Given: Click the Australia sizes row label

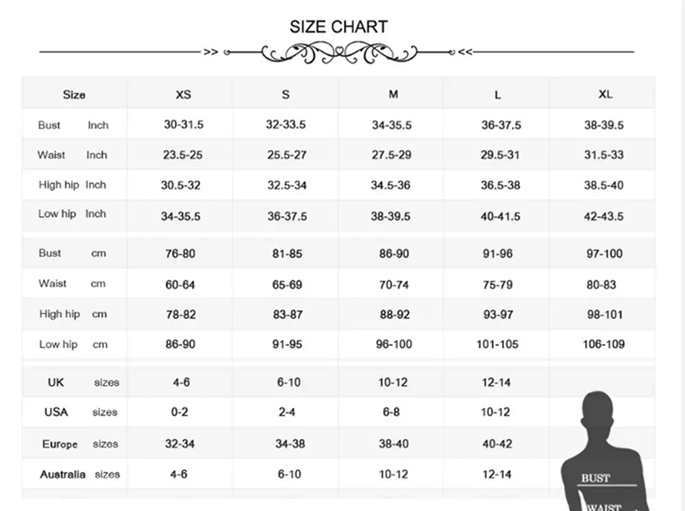Looking at the screenshot, I should 79,474.
